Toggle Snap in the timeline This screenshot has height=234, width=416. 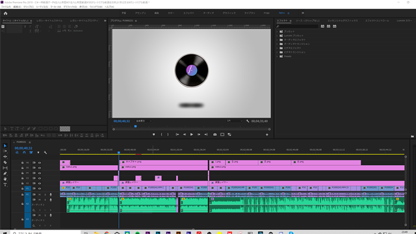click(24, 153)
